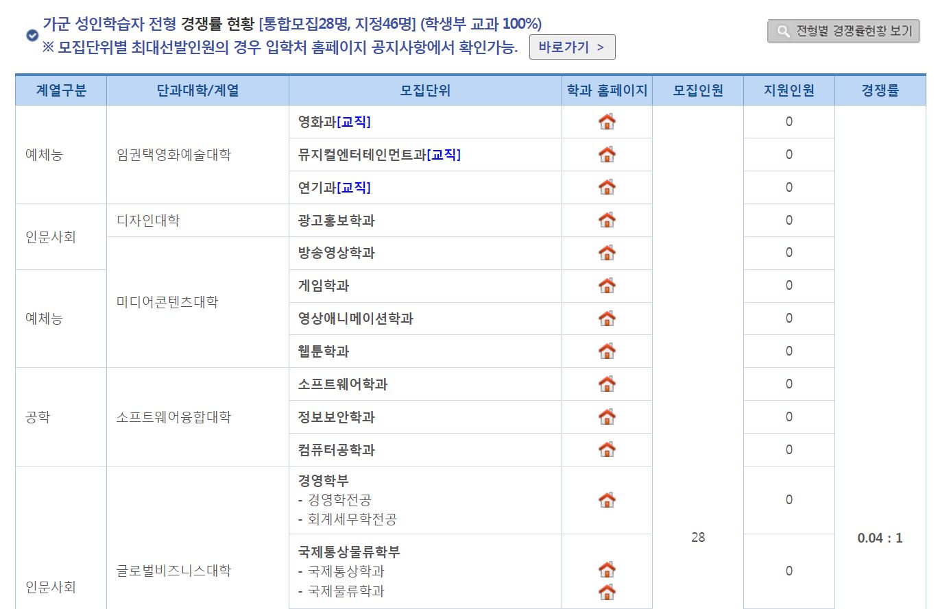Follow the 교직 link next to 영화과
The width and height of the screenshot is (938, 609).
pos(354,122)
